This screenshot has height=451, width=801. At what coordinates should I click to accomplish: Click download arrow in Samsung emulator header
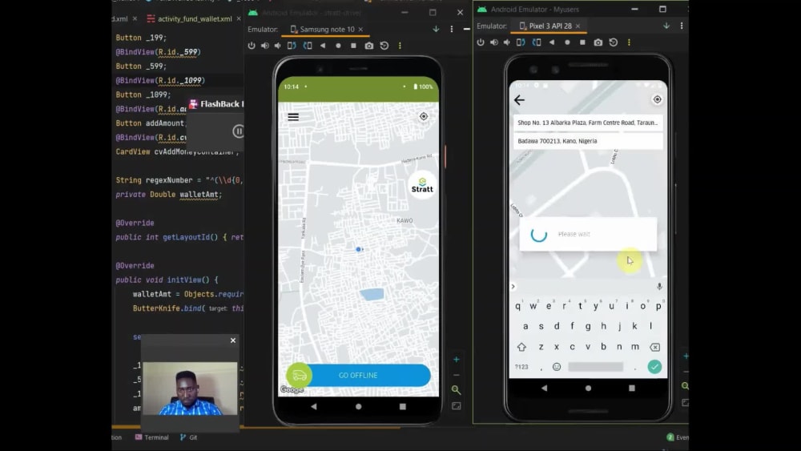pyautogui.click(x=436, y=29)
